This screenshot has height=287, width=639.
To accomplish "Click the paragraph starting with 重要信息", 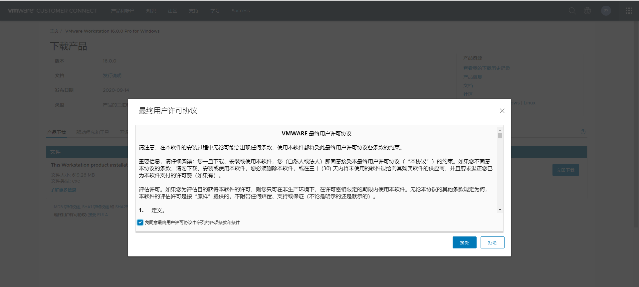I will (x=316, y=168).
